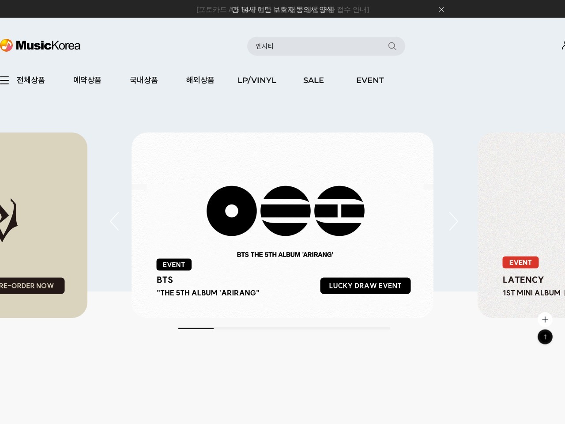Click the floating plus icon

545,319
